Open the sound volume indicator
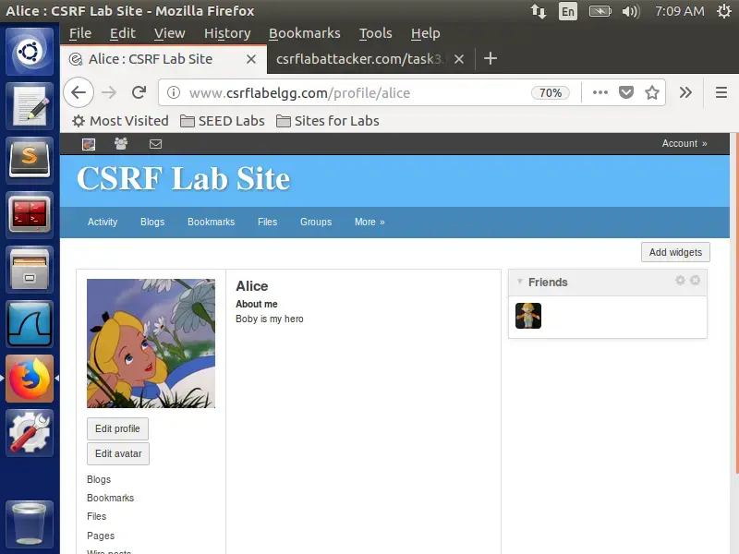The image size is (739, 554). point(631,11)
